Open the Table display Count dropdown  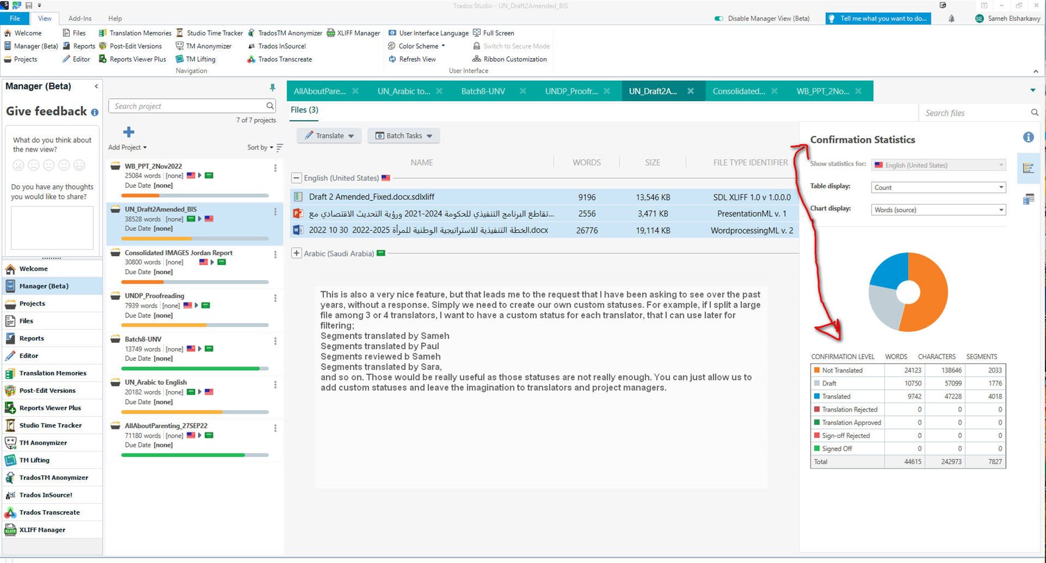[938, 187]
